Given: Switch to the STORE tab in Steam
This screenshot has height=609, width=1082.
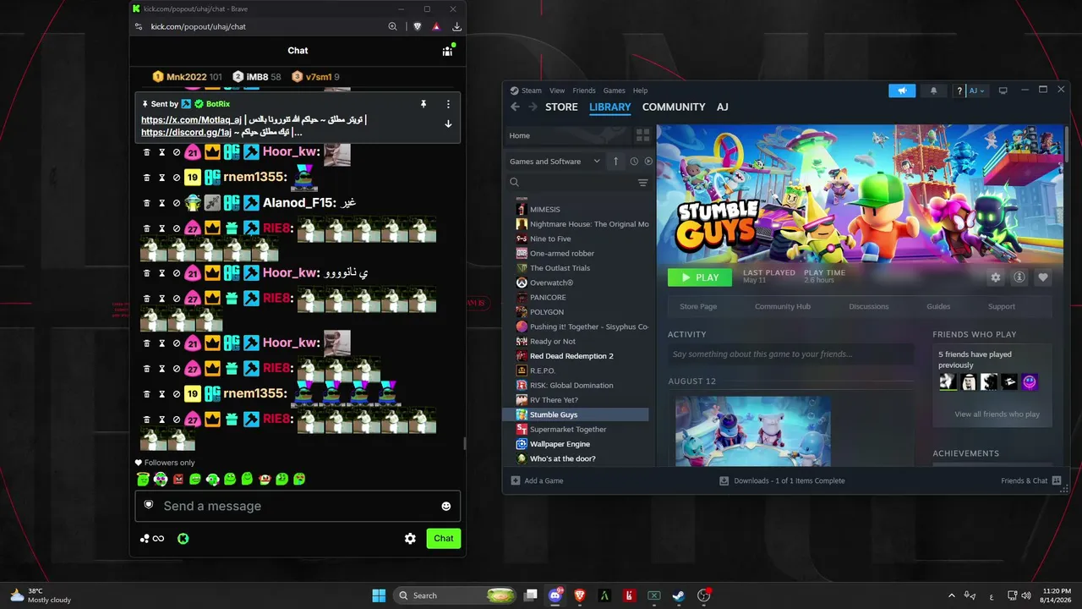Looking at the screenshot, I should click(561, 107).
